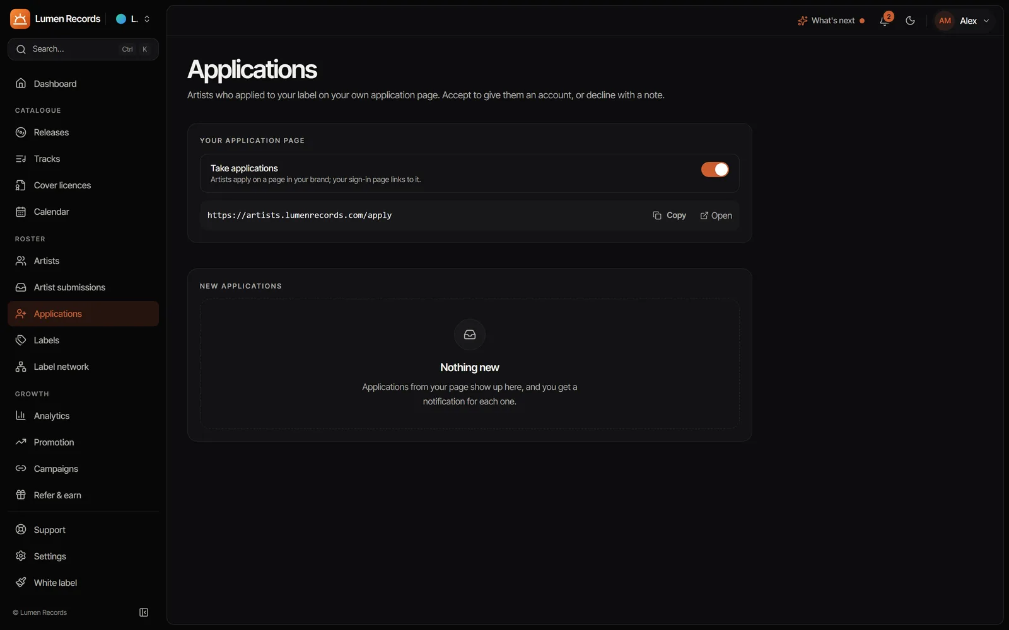Select Applications in the sidebar
Image resolution: width=1009 pixels, height=630 pixels.
click(83, 314)
